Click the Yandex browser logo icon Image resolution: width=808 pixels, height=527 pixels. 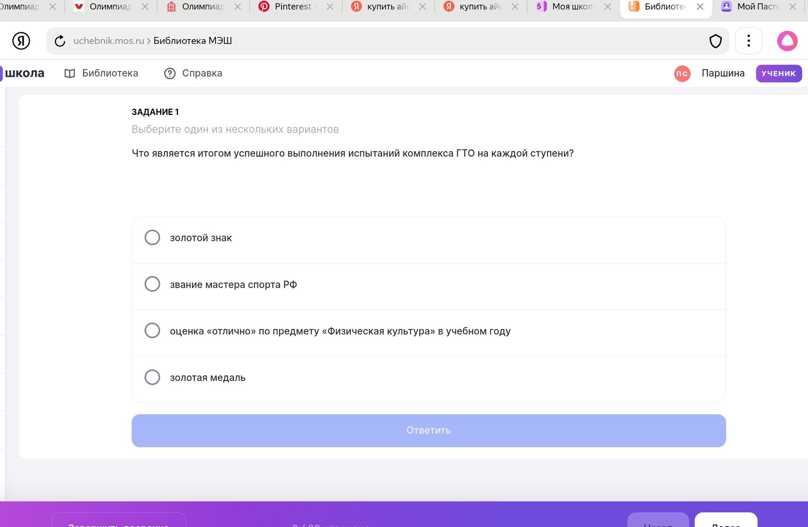point(21,41)
